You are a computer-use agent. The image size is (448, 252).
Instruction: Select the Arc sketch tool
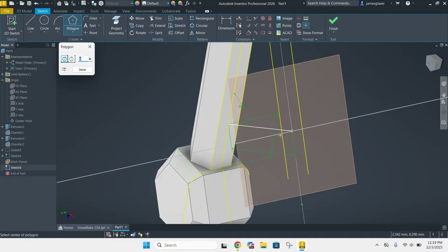pos(57,24)
